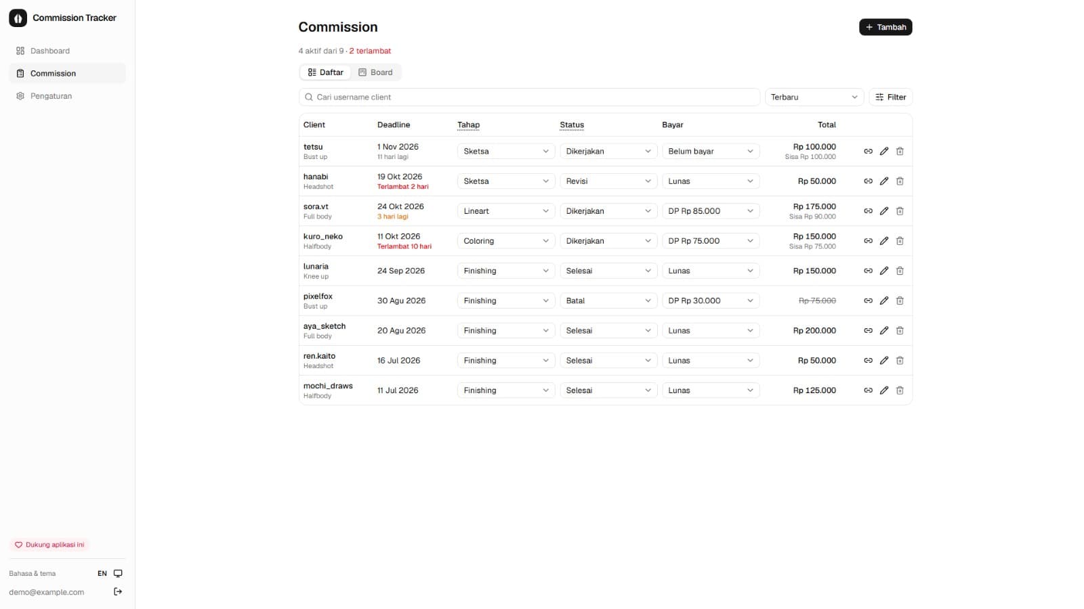Open the Filter button
Screen dimensions: 1084x609
[890, 97]
